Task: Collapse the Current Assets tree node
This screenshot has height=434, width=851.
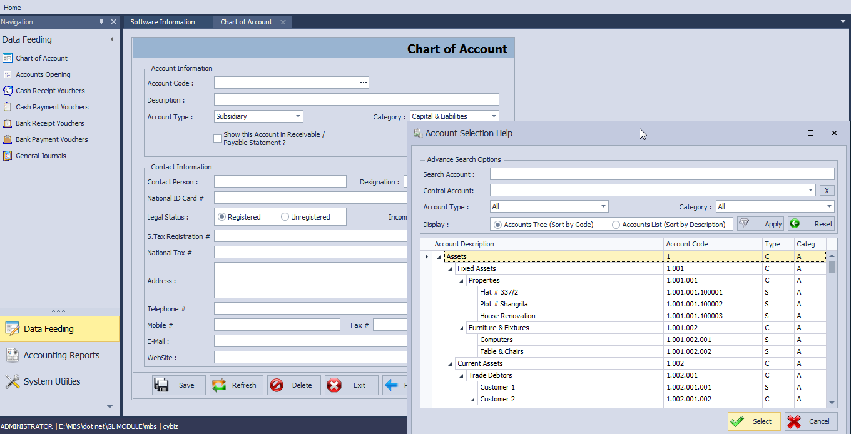Action: point(450,364)
